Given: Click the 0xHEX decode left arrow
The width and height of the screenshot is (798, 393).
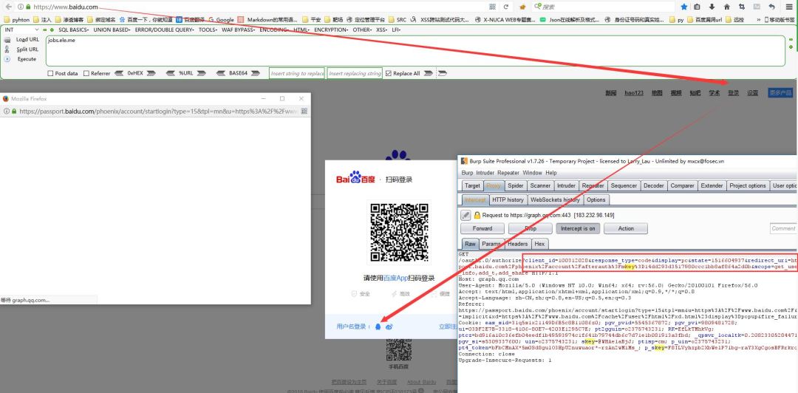Looking at the screenshot, I should click(x=119, y=73).
